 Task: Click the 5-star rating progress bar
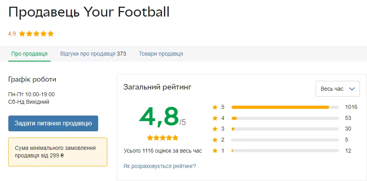[x=285, y=107]
